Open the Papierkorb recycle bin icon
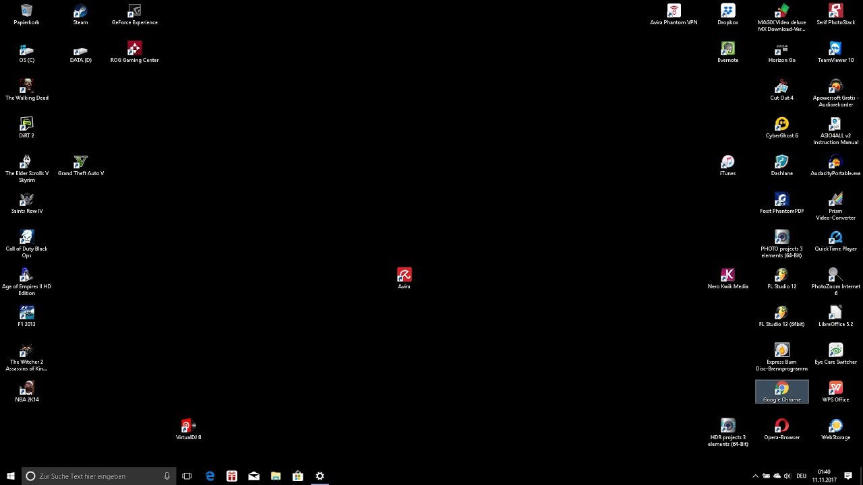Screen dimensions: 863x485 (x=26, y=15)
